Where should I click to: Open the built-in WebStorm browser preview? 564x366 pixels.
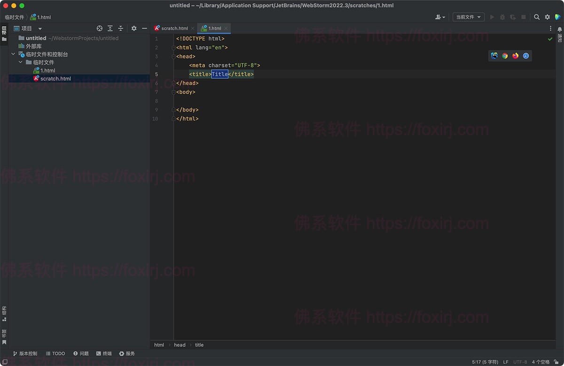coord(494,55)
